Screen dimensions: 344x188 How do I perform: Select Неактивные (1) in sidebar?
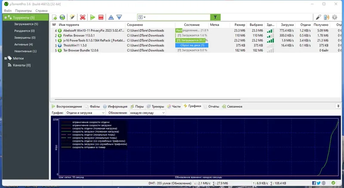(25, 51)
